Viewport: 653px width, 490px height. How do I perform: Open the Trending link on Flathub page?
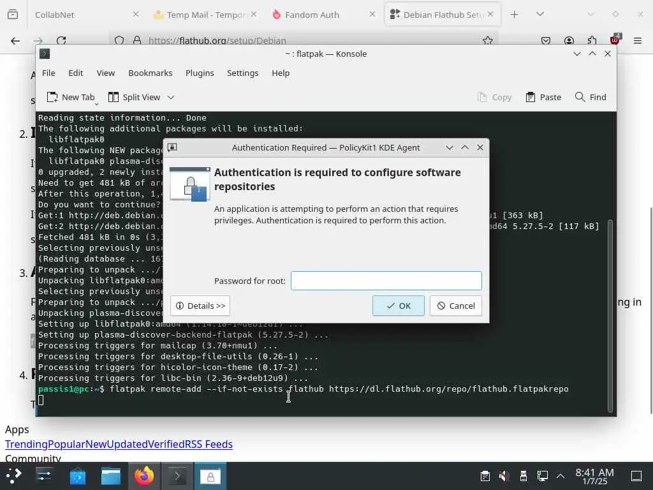[26, 444]
